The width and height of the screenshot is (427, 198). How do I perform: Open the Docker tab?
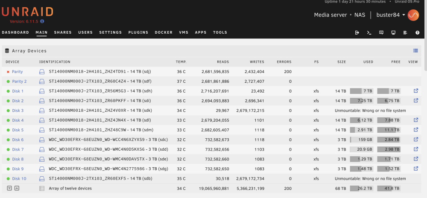tap(164, 32)
